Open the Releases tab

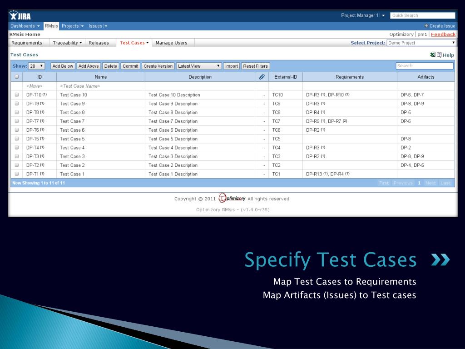click(99, 43)
